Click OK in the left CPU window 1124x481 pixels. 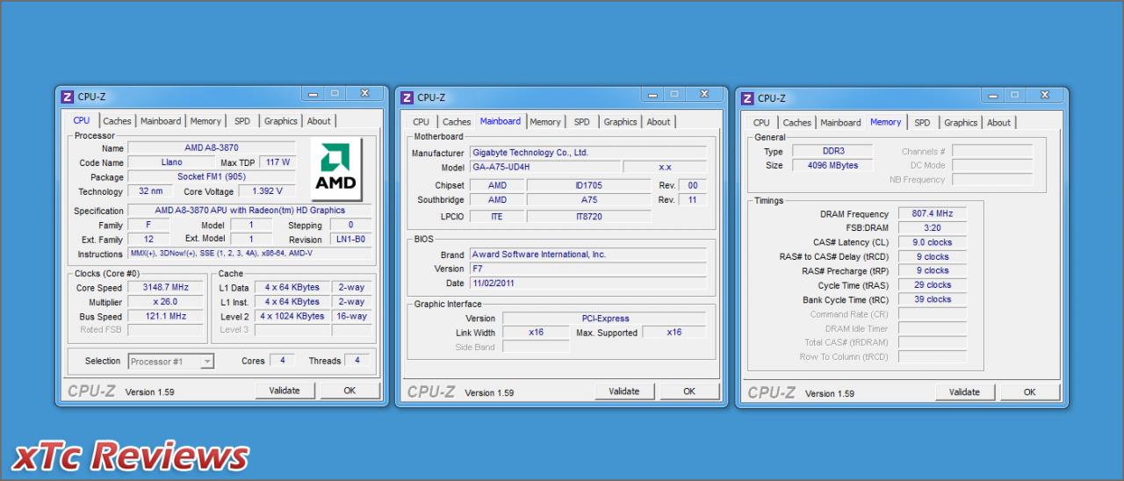pos(349,391)
